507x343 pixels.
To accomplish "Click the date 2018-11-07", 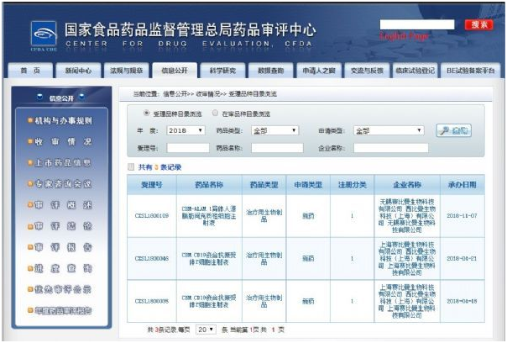I will [462, 215].
